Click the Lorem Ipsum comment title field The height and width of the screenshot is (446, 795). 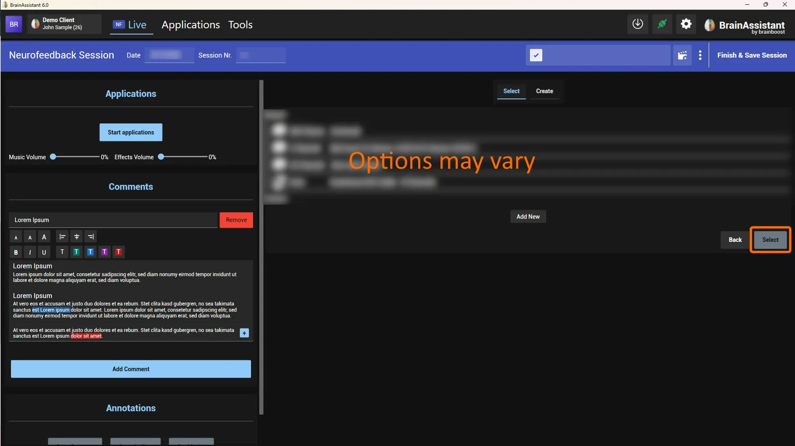[x=113, y=220]
